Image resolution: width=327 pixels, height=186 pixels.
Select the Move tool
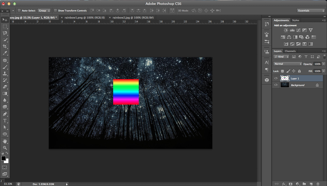pos(5,20)
